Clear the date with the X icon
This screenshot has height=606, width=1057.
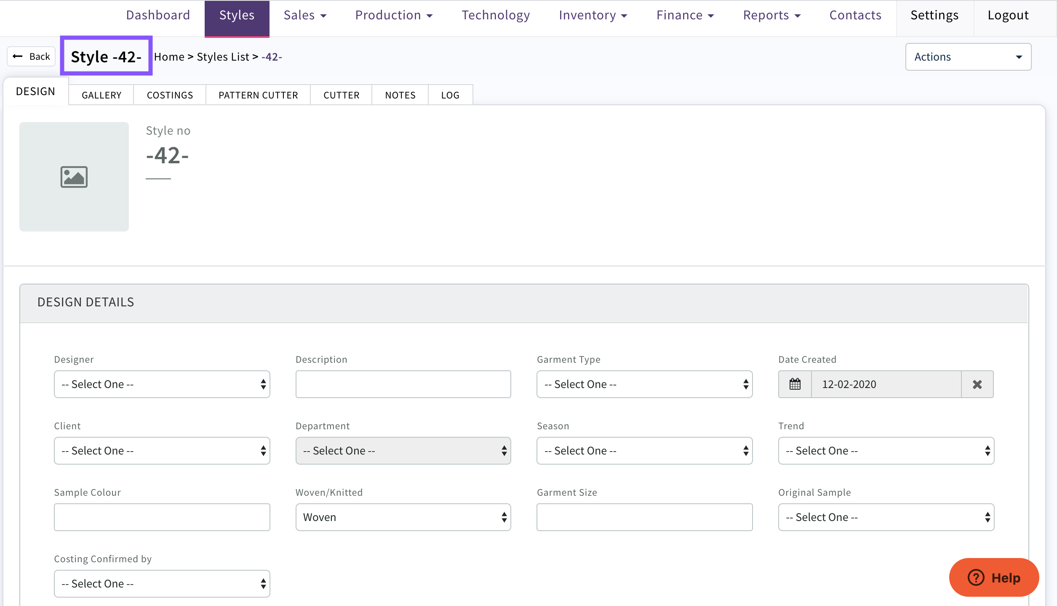977,384
